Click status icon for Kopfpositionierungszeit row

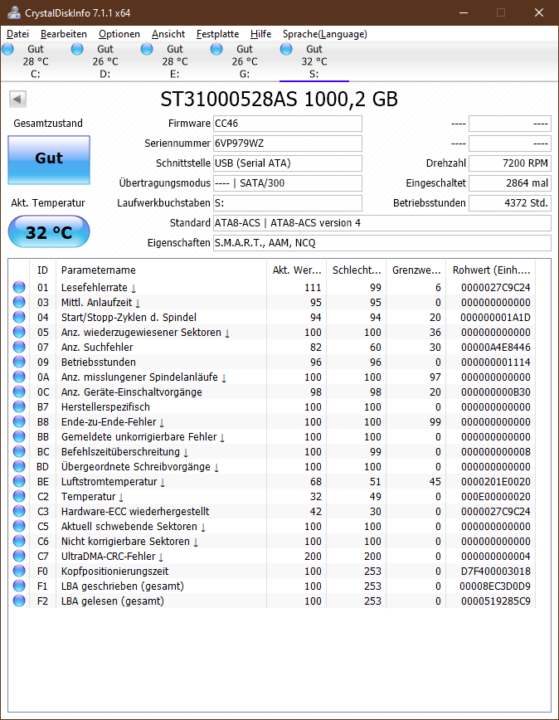[x=19, y=571]
